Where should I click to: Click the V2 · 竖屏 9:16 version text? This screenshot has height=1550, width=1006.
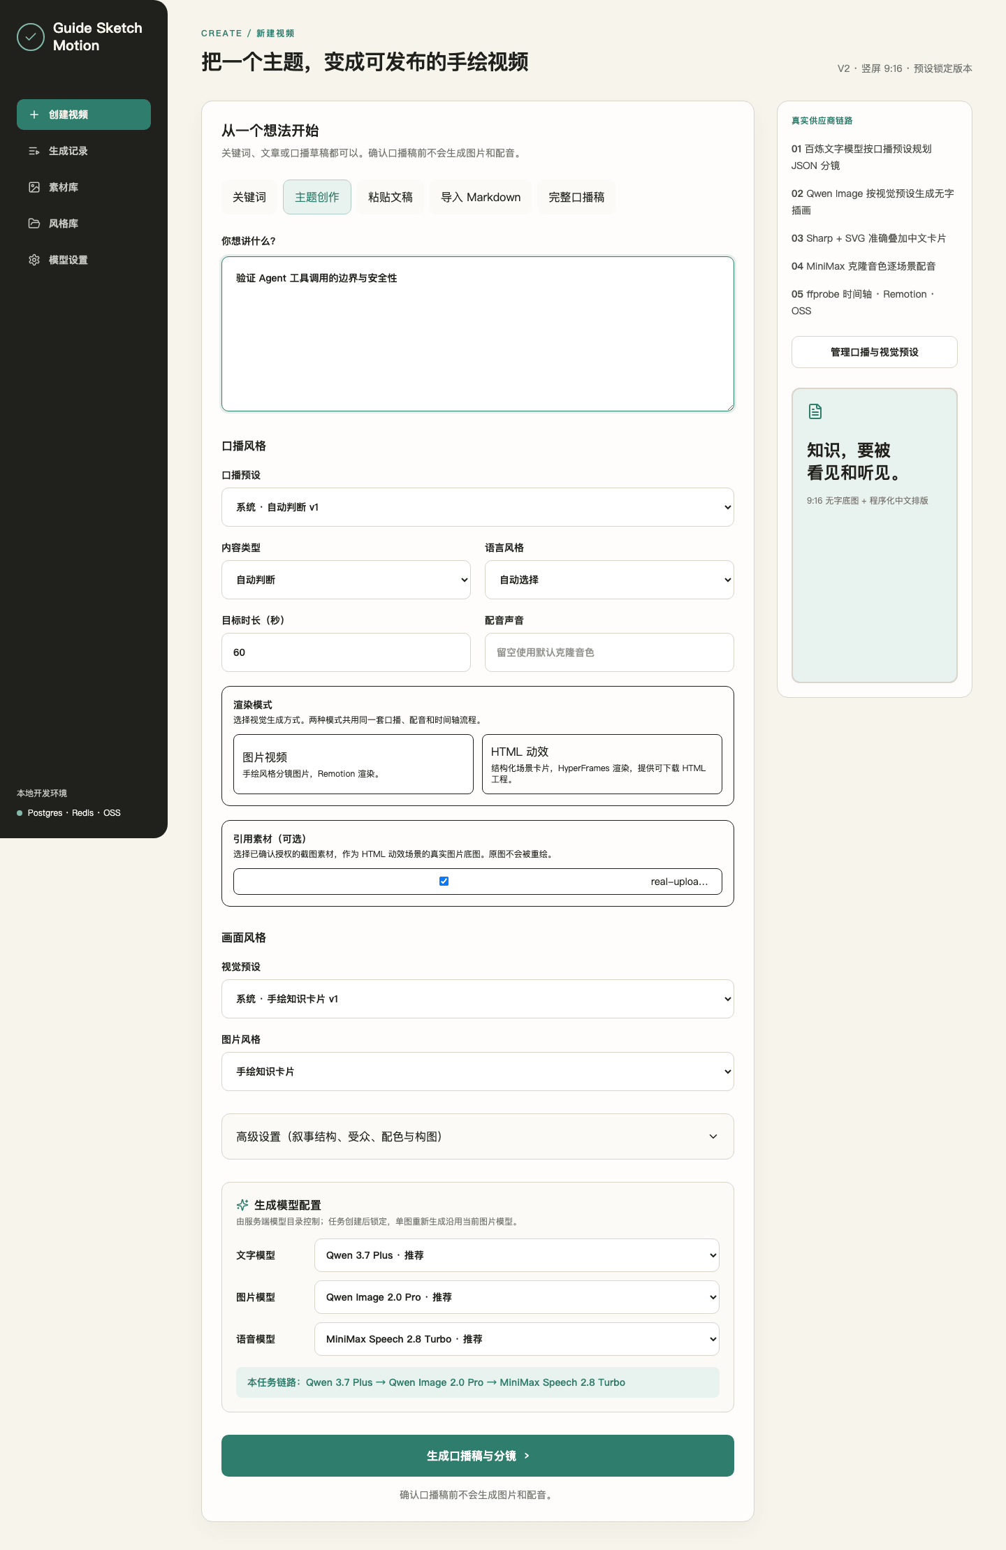[x=905, y=68]
